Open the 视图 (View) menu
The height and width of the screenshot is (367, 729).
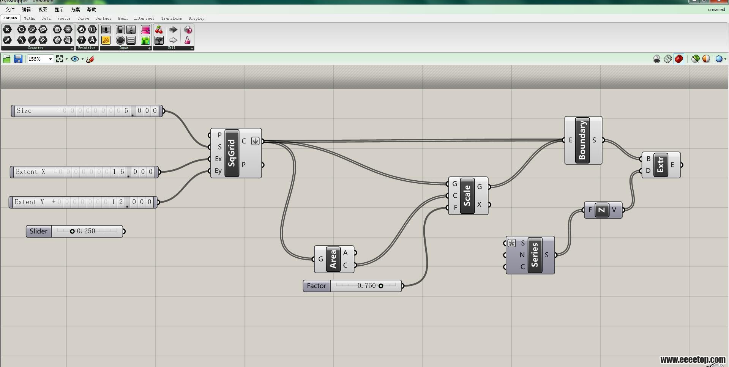click(43, 9)
